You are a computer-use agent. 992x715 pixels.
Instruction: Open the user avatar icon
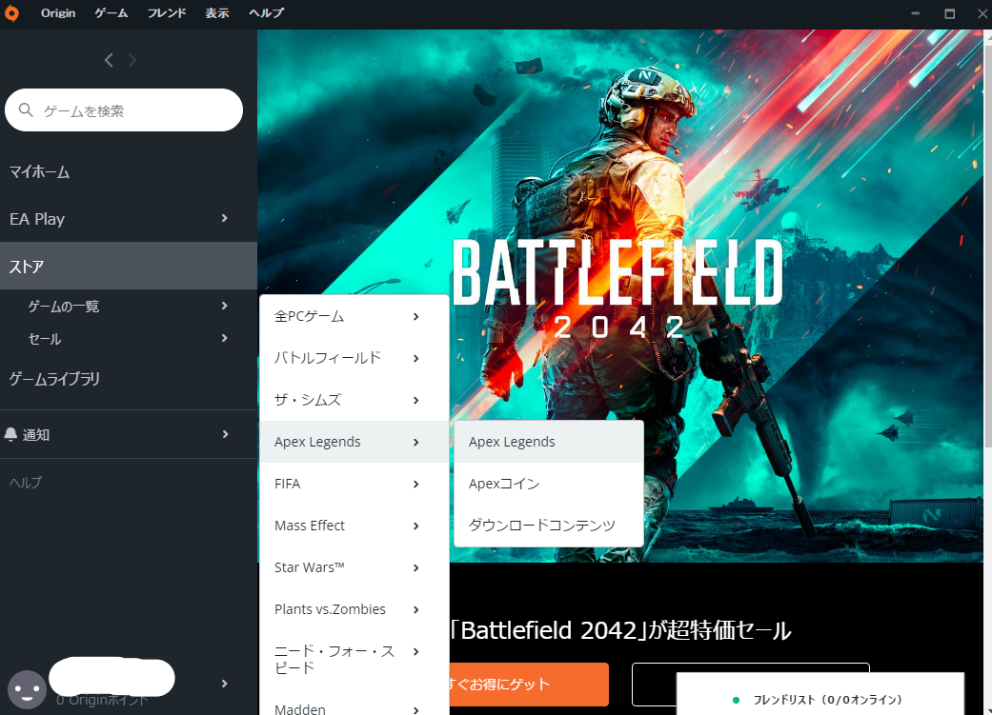click(x=28, y=689)
